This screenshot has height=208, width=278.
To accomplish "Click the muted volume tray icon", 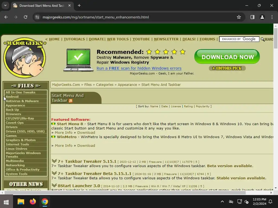I will [x=247, y=201].
